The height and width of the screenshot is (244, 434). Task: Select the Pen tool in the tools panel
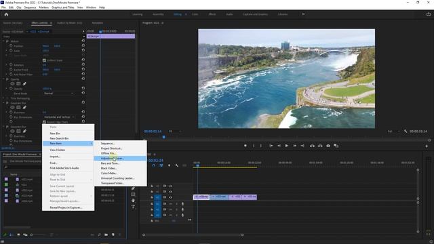pos(133,188)
